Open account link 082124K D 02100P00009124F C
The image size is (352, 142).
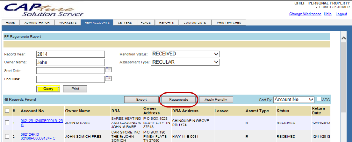point(38,136)
